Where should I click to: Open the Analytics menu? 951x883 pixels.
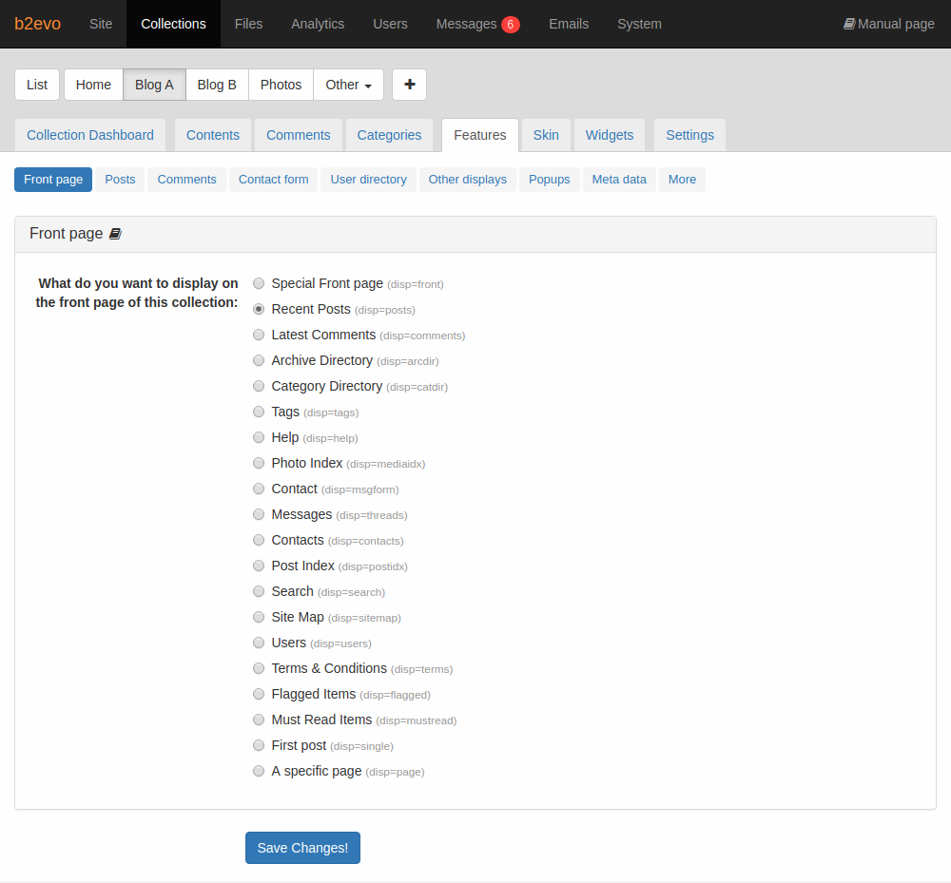pos(318,24)
